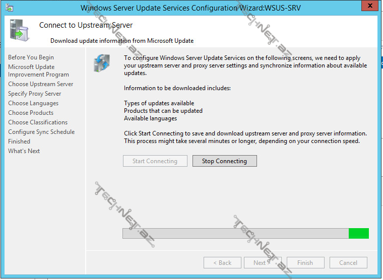Open the What's Next step
Viewport: 383px width, 280px height.
tap(24, 151)
